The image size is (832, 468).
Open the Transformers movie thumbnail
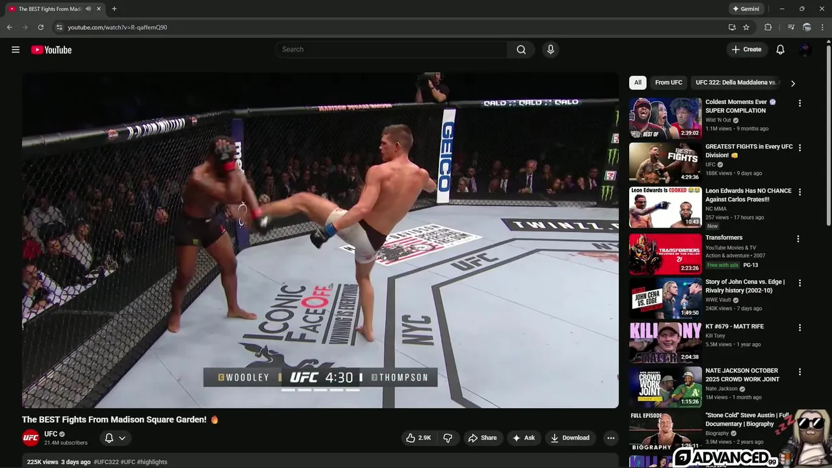(666, 253)
